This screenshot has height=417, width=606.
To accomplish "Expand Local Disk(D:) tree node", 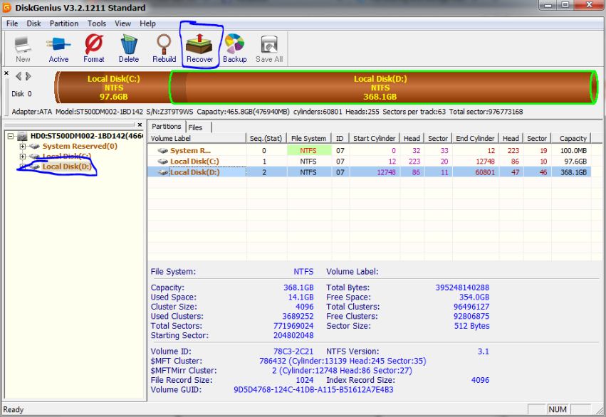I will [x=23, y=167].
